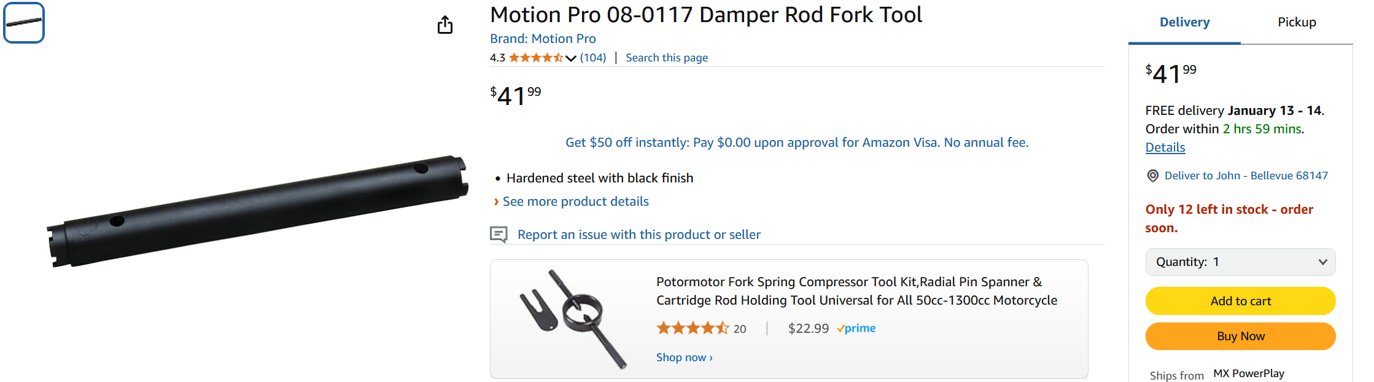Switch to the Pickup tab
1374x382 pixels.
pyautogui.click(x=1297, y=23)
